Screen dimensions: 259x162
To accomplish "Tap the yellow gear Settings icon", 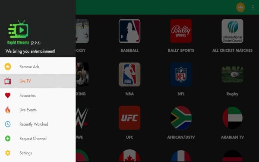I will (x=8, y=153).
